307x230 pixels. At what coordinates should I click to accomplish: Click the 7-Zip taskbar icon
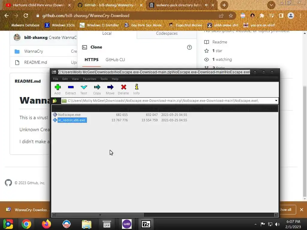pyautogui.click(x=146, y=224)
